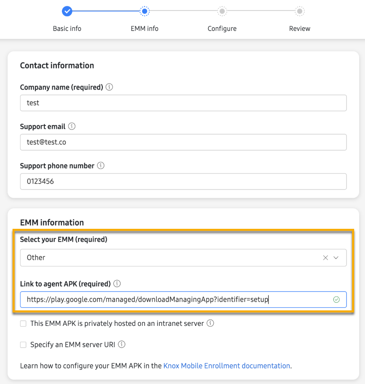This screenshot has height=384, width=365.
Task: Go to the Basic info step
Action: pos(67,12)
